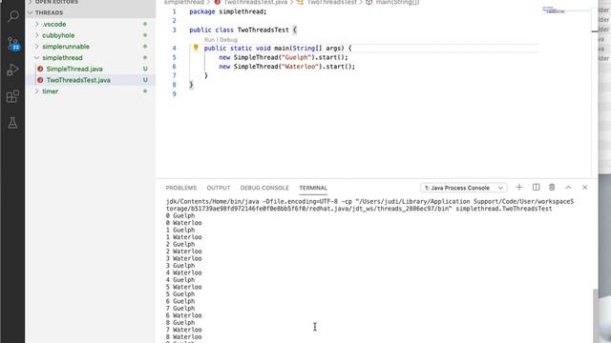
Task: Kill terminal with trash icon
Action: [552, 188]
